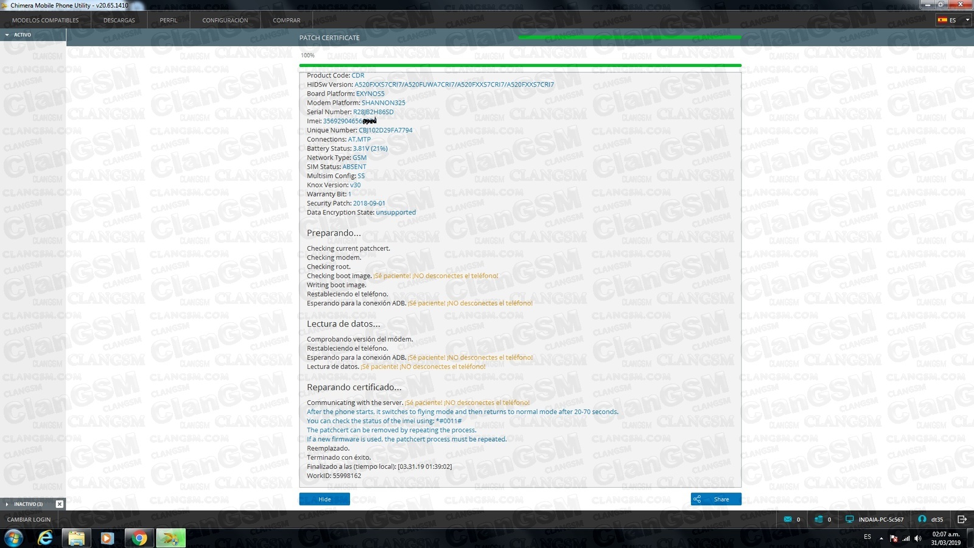
Task: Click the network signal tray icon
Action: [906, 538]
